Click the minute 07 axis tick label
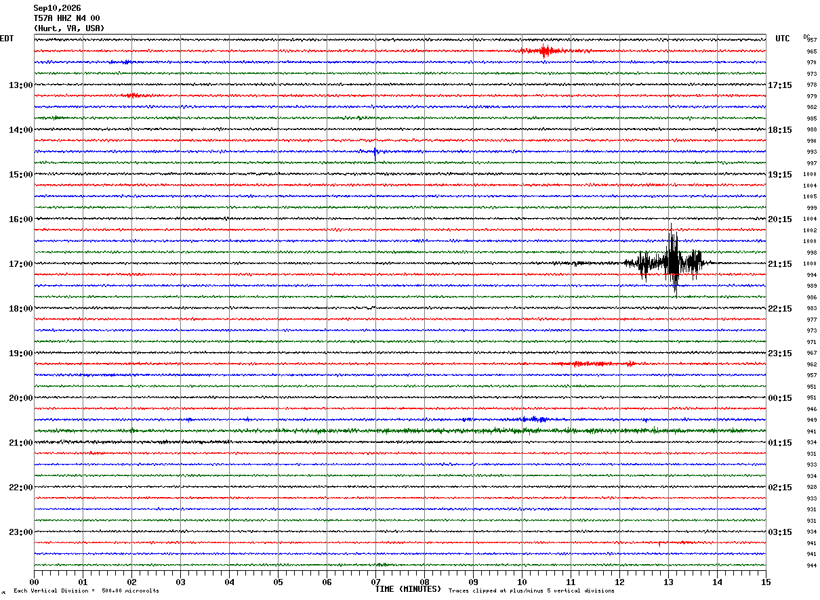 (x=375, y=582)
